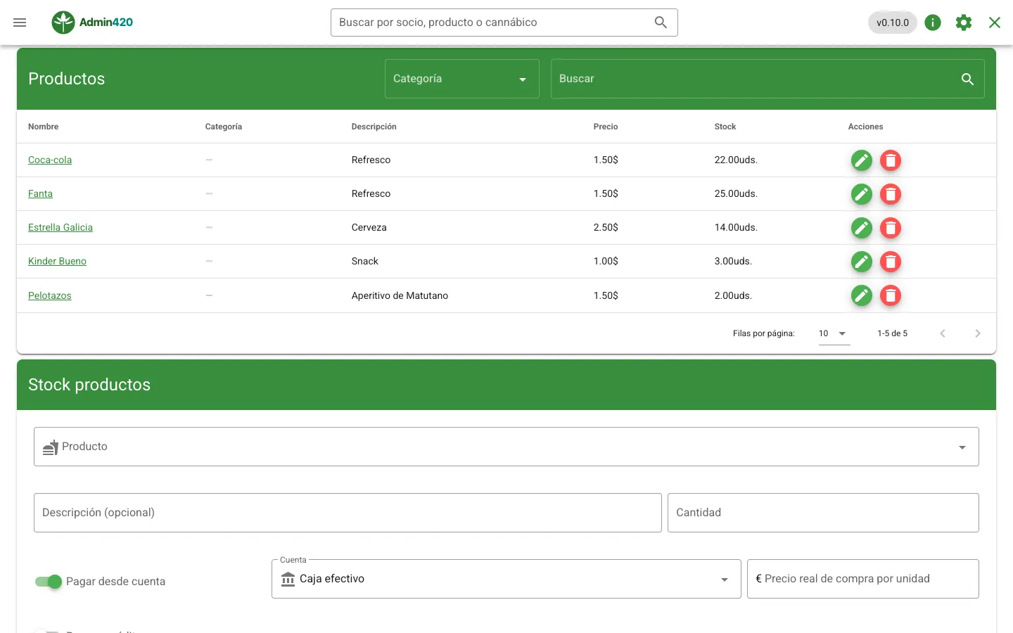Delete the Kinder Bueno product
The width and height of the screenshot is (1013, 633).
point(891,262)
